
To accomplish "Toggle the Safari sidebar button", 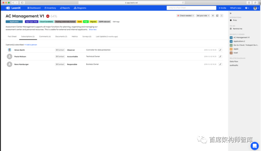I will (x=22, y=3).
